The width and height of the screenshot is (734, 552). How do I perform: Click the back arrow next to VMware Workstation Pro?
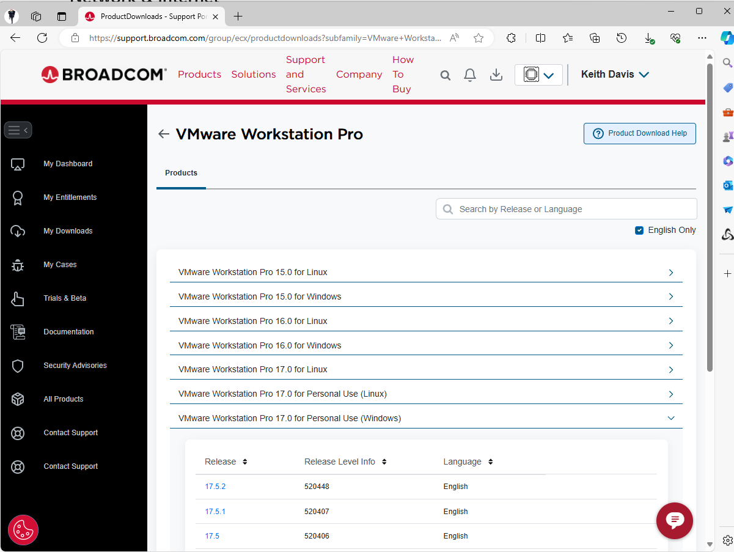(x=163, y=134)
